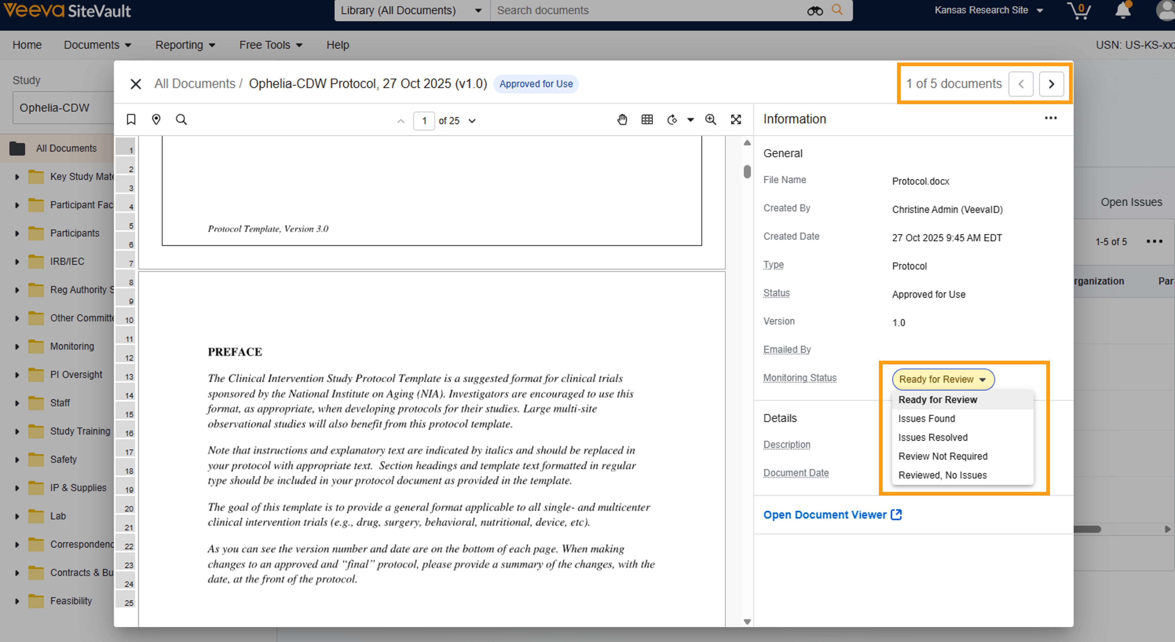Click the bookmark icon in viewer toolbar
This screenshot has height=642, width=1175.
click(x=131, y=119)
